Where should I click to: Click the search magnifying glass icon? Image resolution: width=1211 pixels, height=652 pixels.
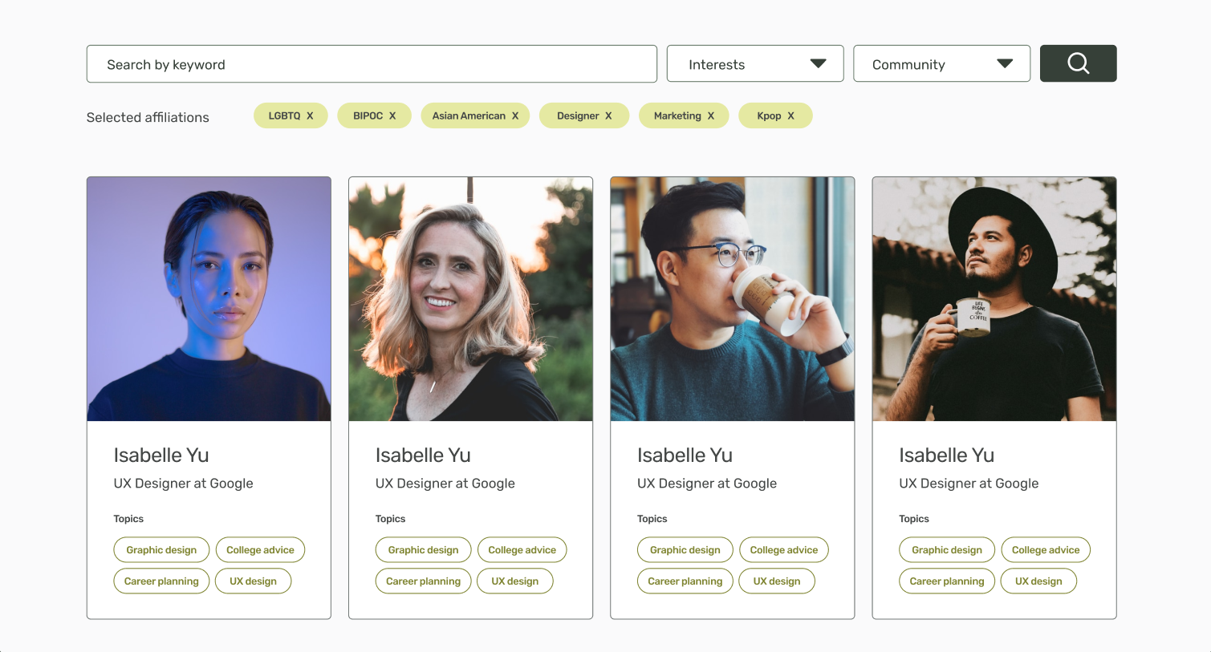click(1078, 63)
